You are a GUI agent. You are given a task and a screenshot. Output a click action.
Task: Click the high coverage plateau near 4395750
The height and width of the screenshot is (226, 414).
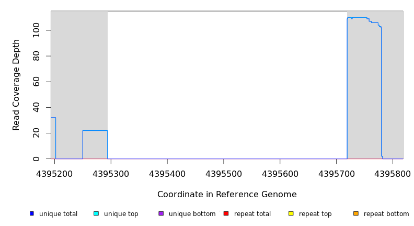(x=360, y=17)
